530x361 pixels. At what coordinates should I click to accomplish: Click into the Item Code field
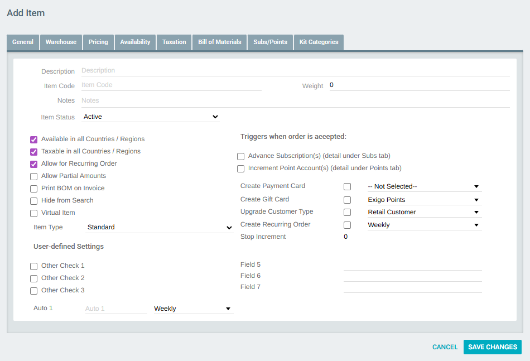(x=171, y=85)
